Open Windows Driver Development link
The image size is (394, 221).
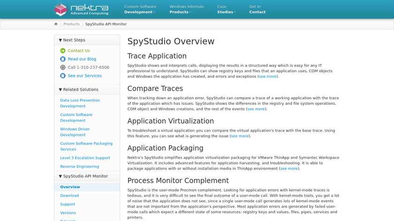tap(75, 132)
